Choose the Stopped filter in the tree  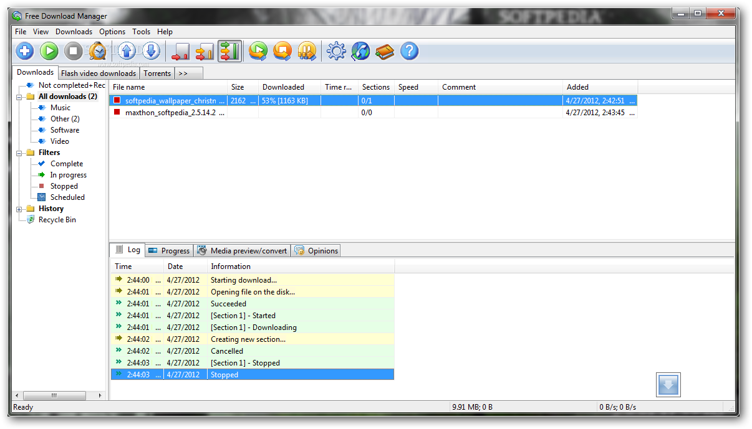pyautogui.click(x=64, y=186)
